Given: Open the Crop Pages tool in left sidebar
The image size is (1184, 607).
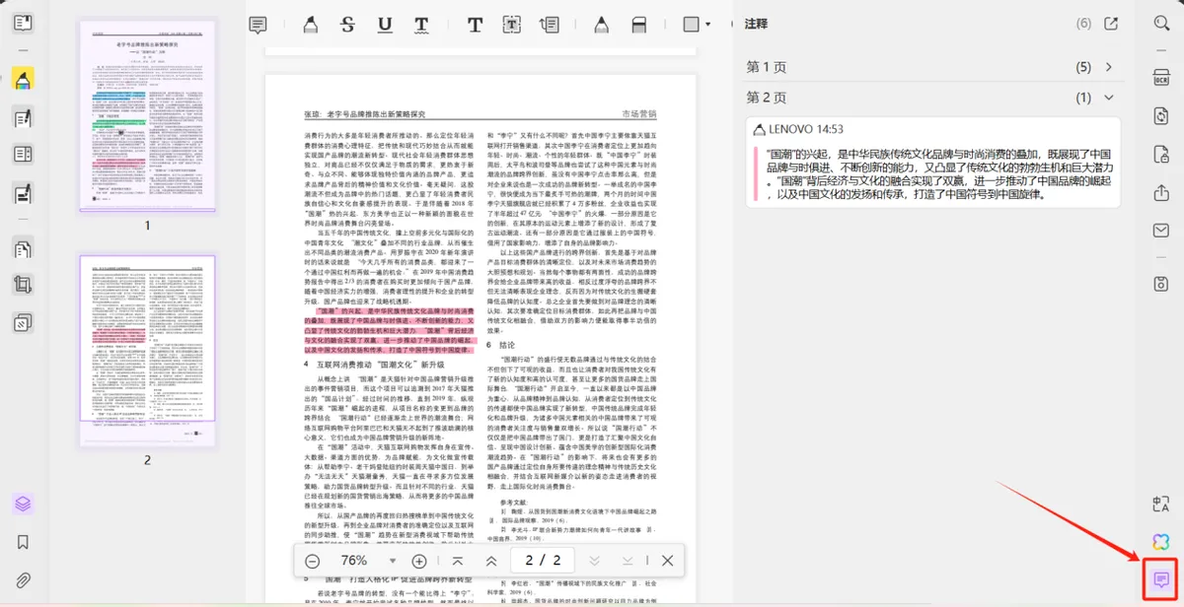Looking at the screenshot, I should click(x=24, y=285).
